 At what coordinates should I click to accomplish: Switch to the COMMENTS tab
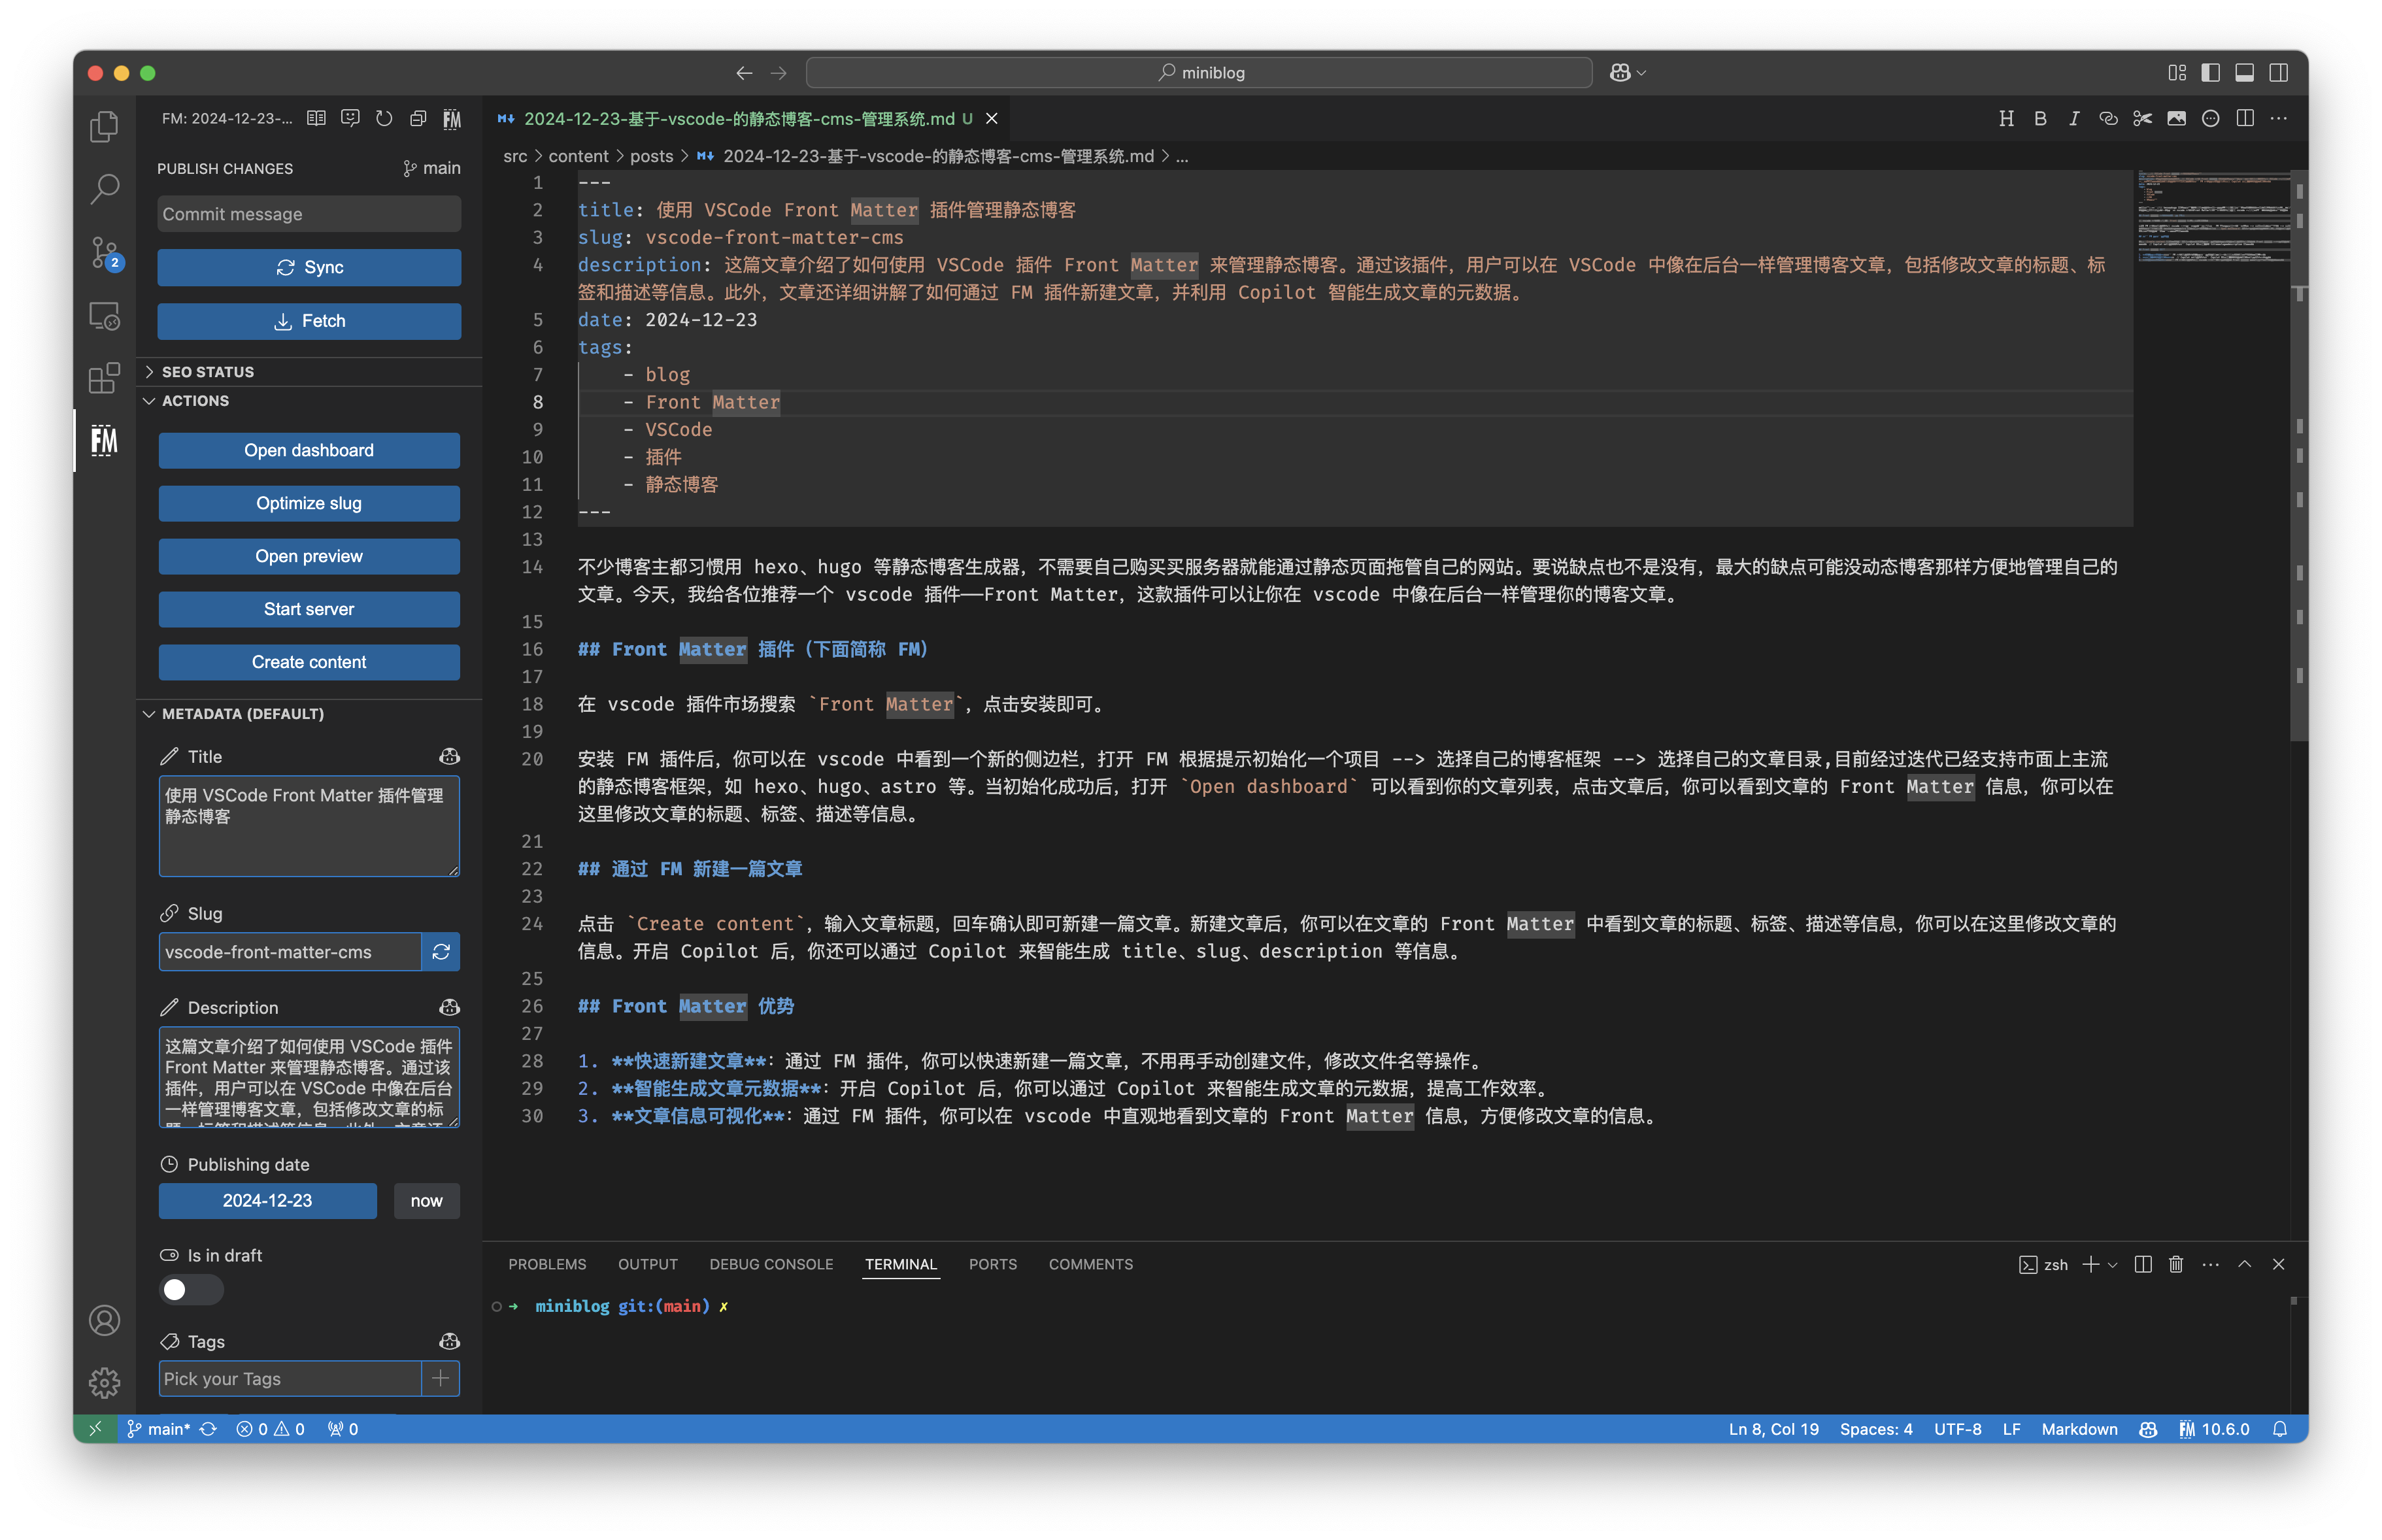(x=1090, y=1265)
